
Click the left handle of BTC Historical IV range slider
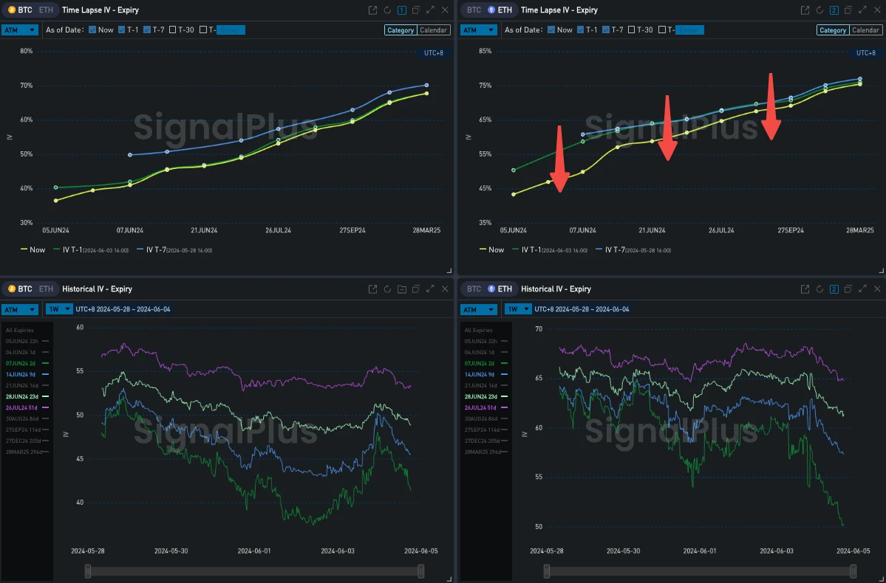(86, 570)
